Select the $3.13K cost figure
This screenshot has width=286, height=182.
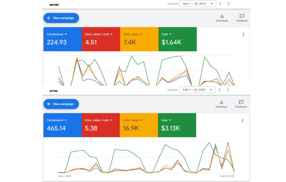[x=171, y=128]
